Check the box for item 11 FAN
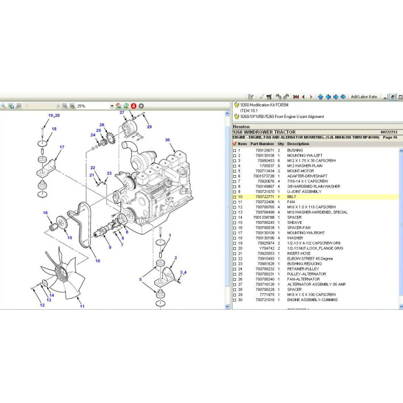The image size is (403, 403). tap(234, 202)
